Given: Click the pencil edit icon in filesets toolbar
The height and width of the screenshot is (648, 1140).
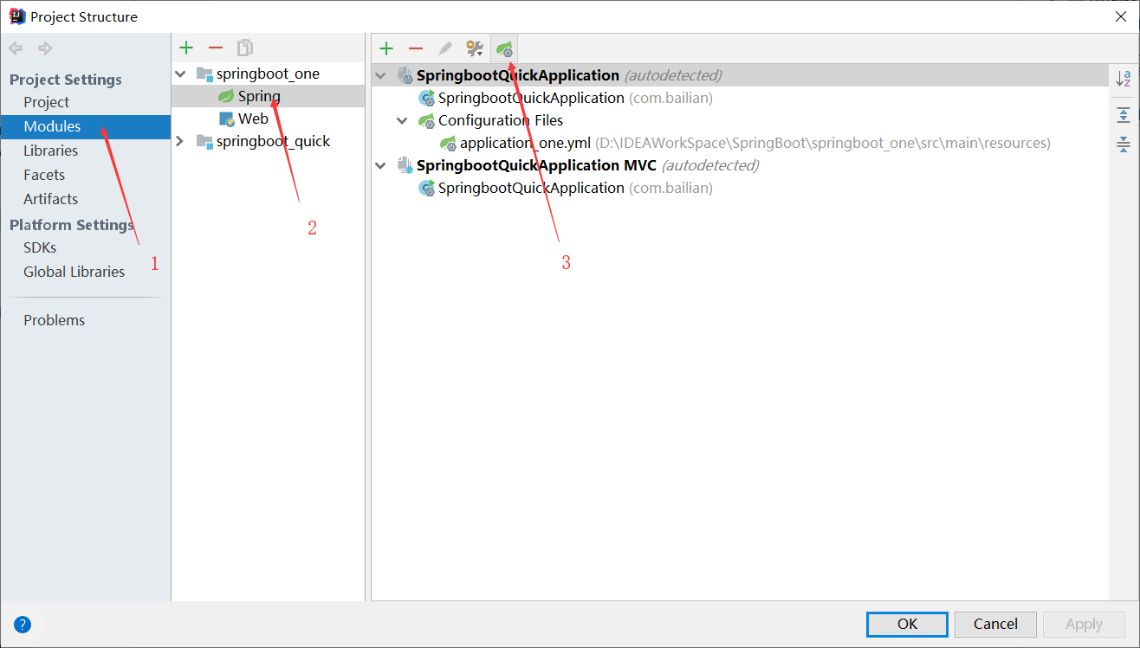Looking at the screenshot, I should [x=444, y=48].
